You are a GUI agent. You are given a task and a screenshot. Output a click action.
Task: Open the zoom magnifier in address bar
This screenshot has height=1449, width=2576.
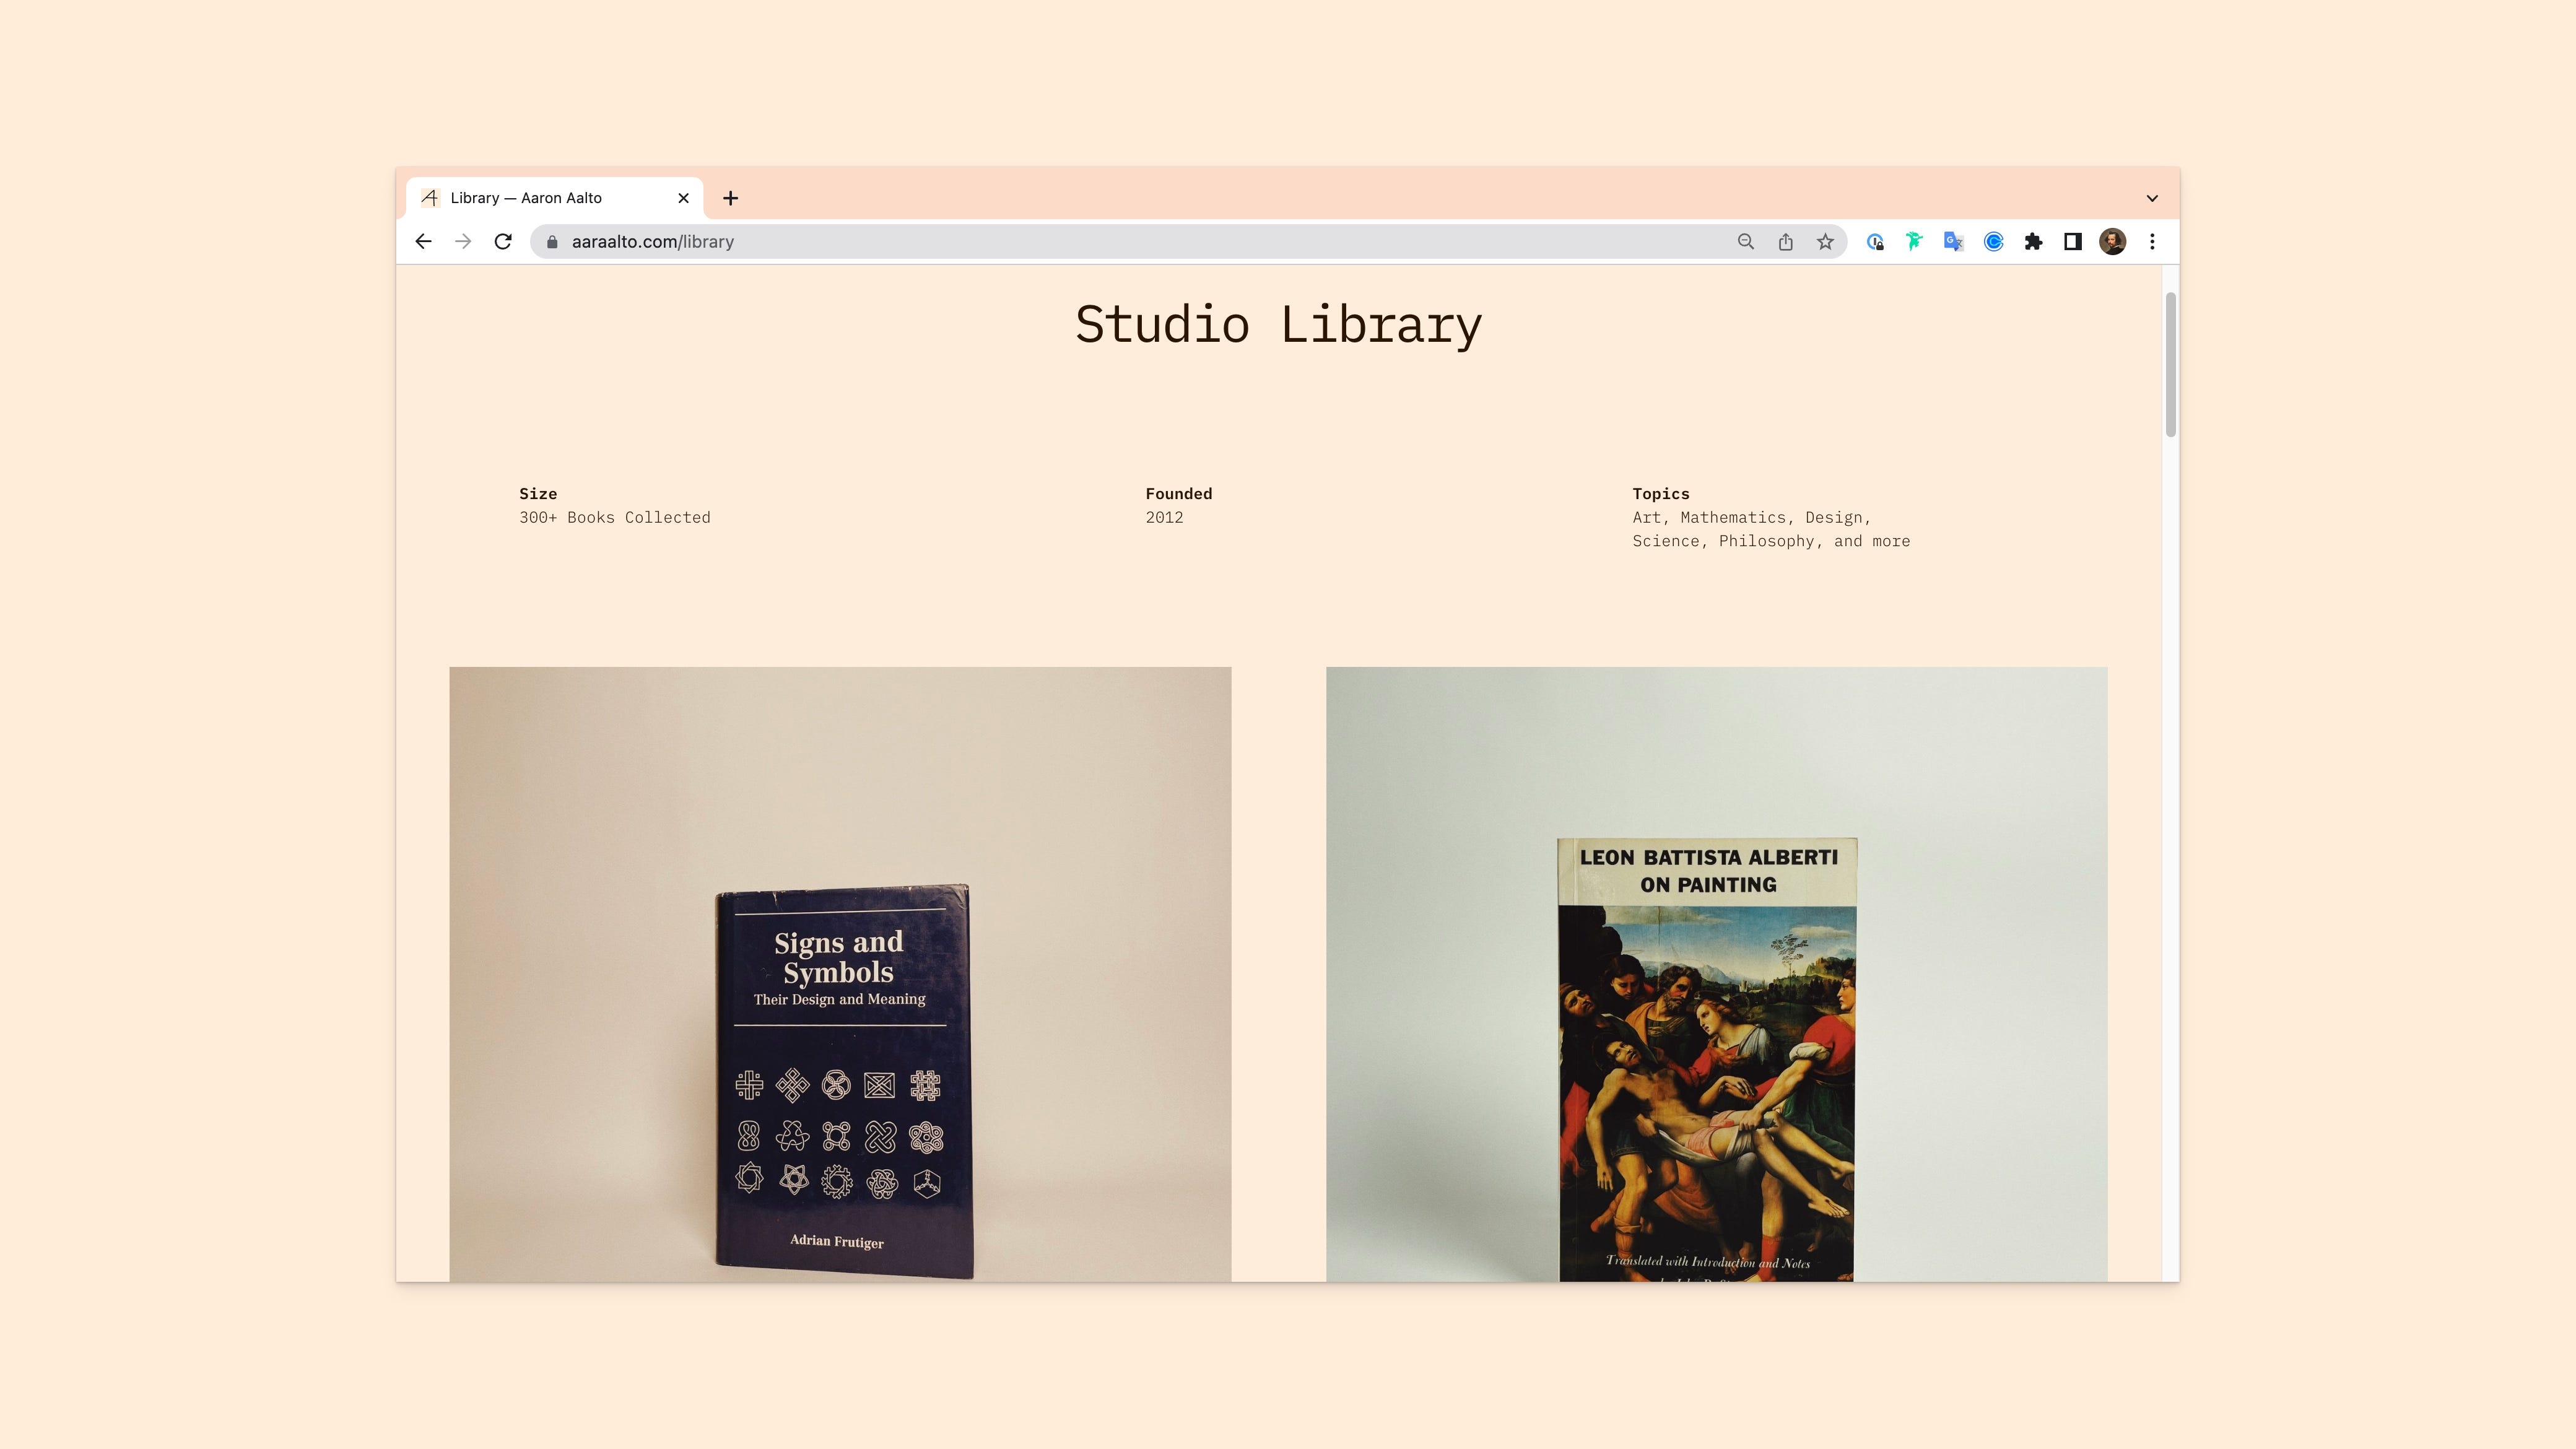[x=1746, y=241]
